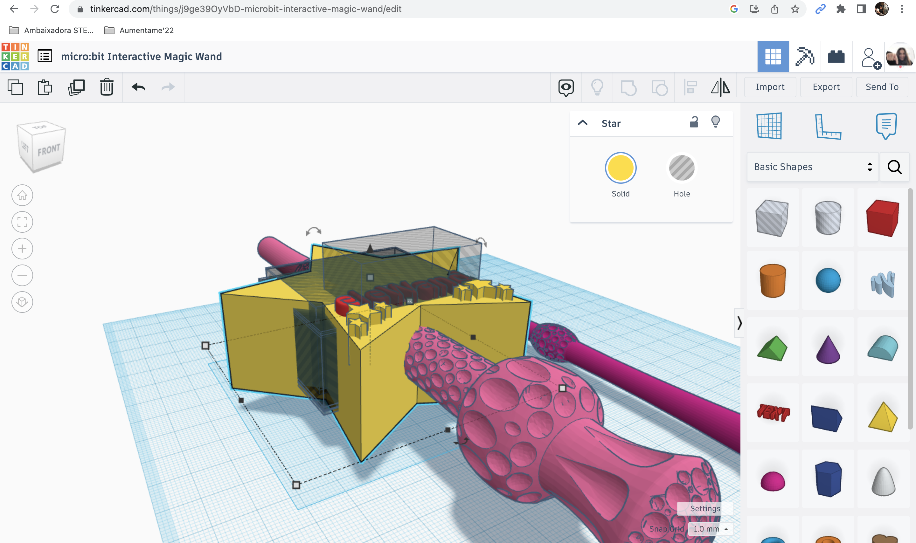Collapse the Star inspector panel
This screenshot has height=543, width=916.
tap(583, 123)
